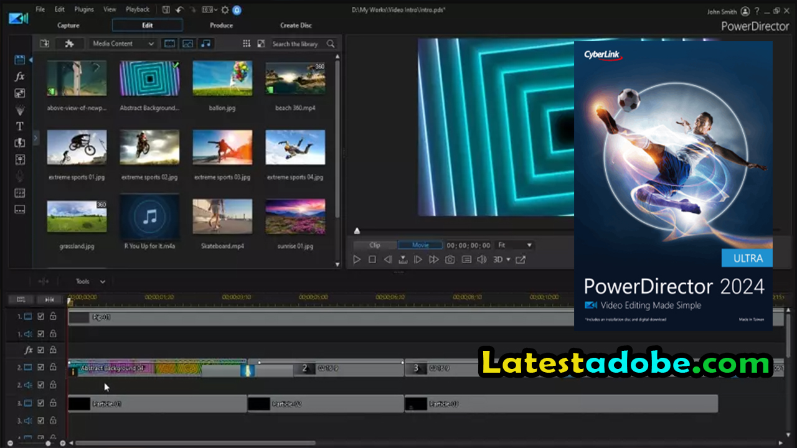Image resolution: width=797 pixels, height=448 pixels.
Task: Select Movie preview mode
Action: pyautogui.click(x=420, y=245)
